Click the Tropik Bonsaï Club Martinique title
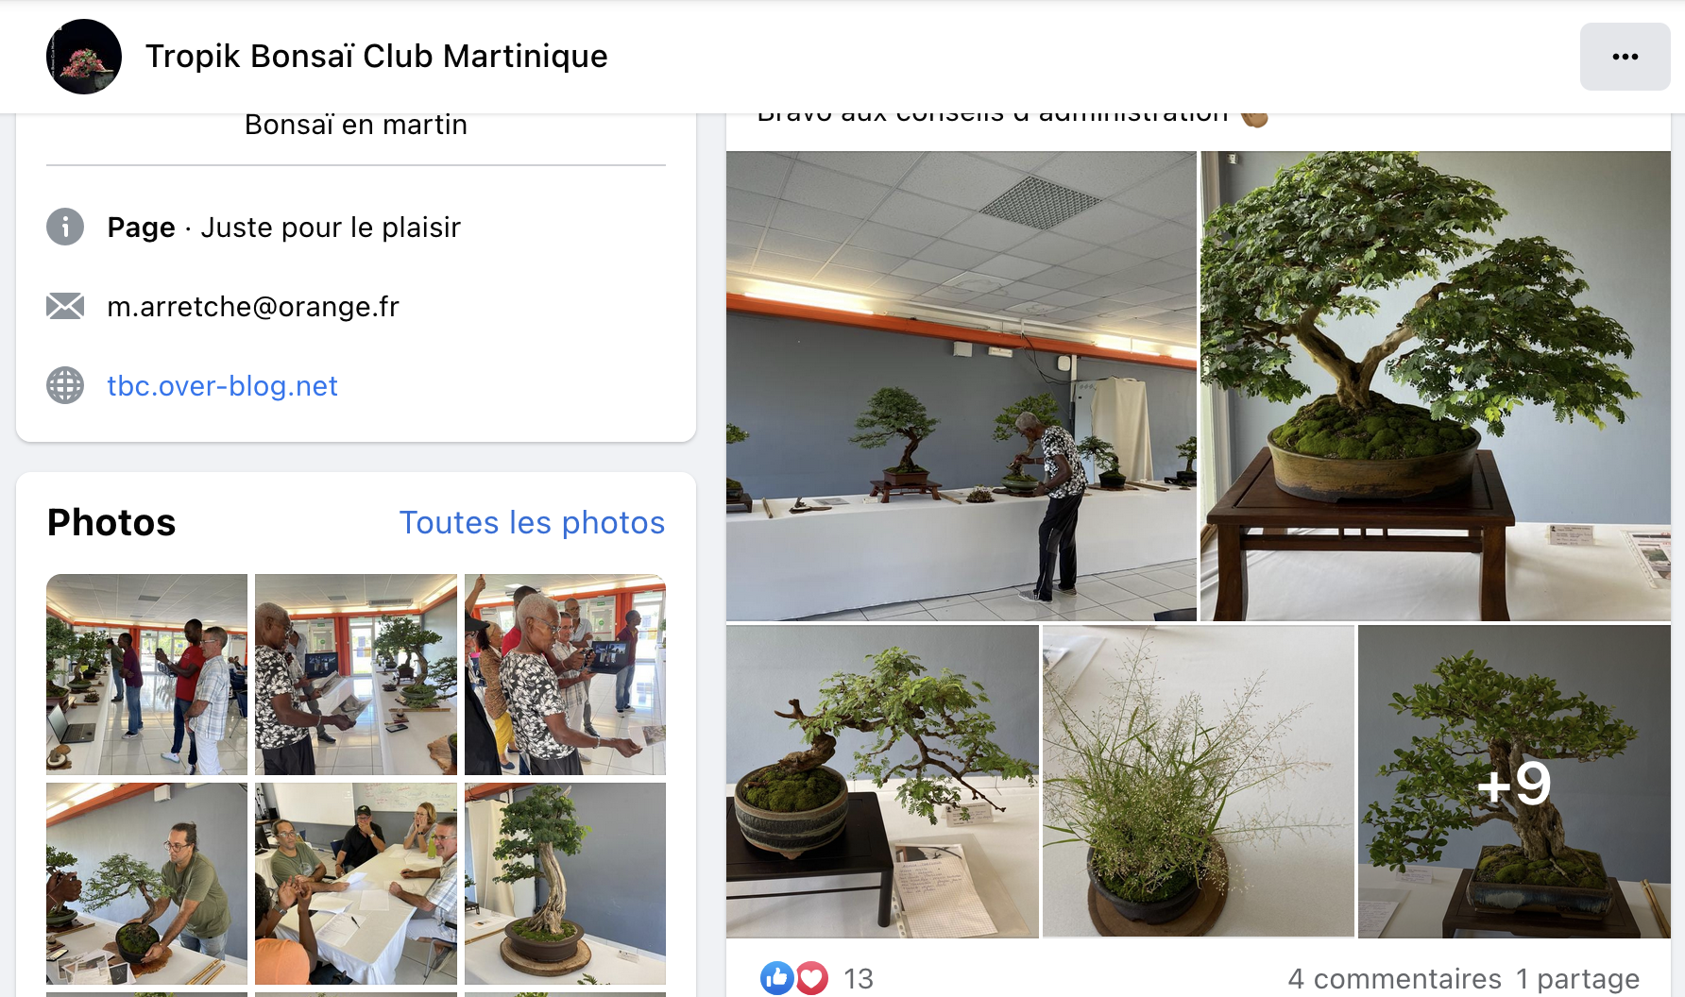The width and height of the screenshot is (1685, 997). click(376, 56)
